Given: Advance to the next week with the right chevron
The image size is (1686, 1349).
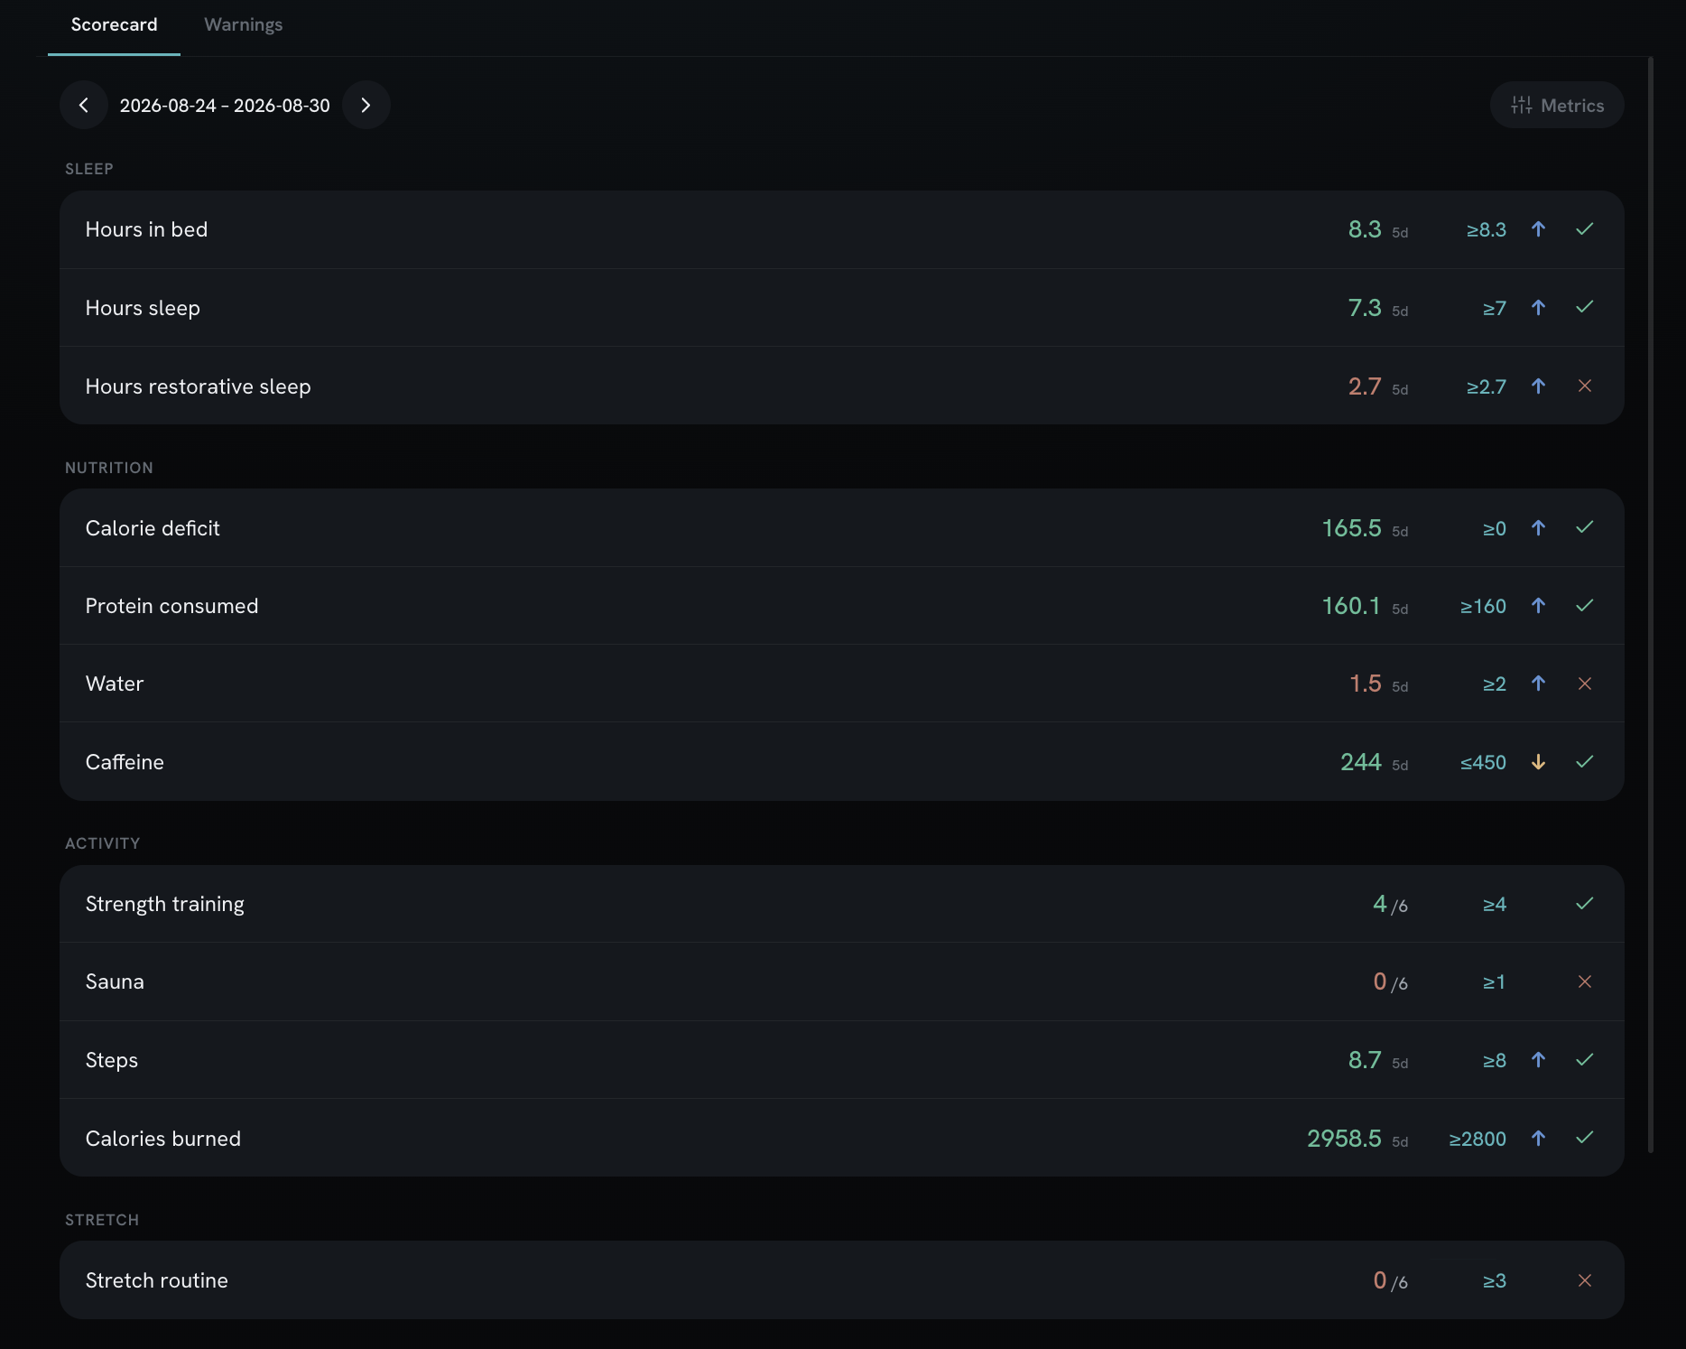Looking at the screenshot, I should click(366, 105).
